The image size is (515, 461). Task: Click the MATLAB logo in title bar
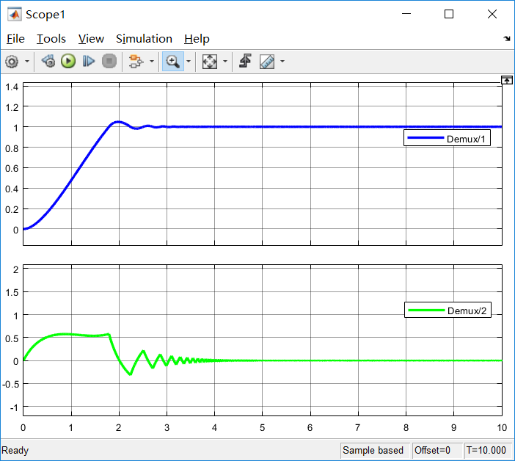(15, 14)
